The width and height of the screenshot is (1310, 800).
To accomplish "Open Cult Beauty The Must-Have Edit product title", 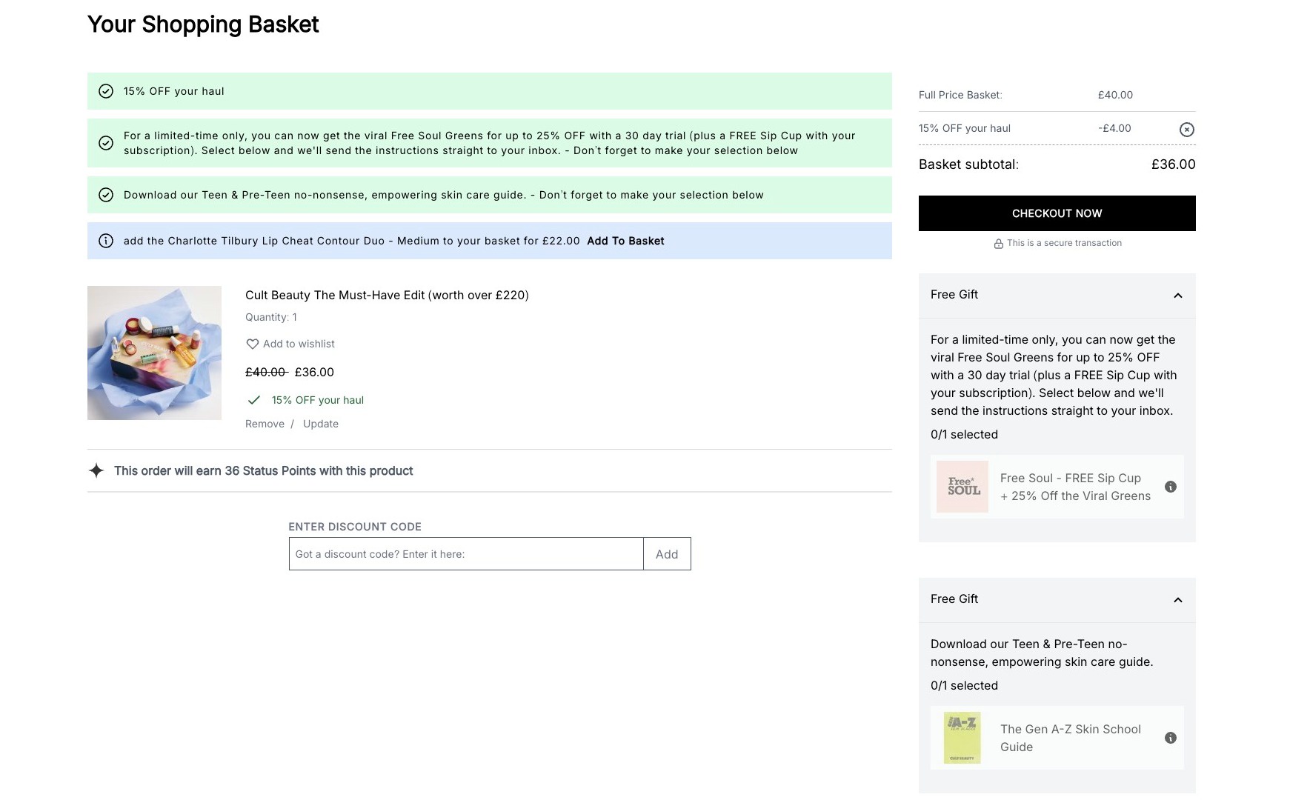I will tap(387, 295).
